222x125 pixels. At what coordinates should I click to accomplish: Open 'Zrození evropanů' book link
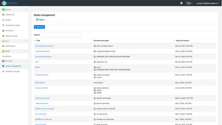(42, 75)
